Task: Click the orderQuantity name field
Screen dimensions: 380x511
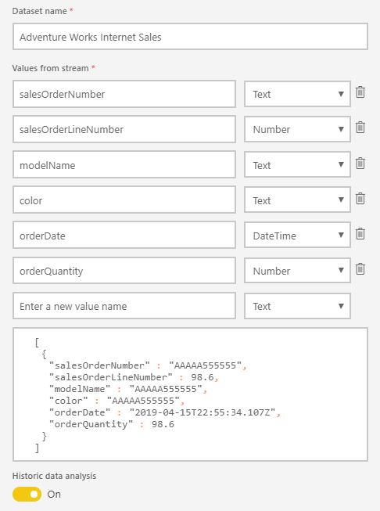Action: click(124, 271)
